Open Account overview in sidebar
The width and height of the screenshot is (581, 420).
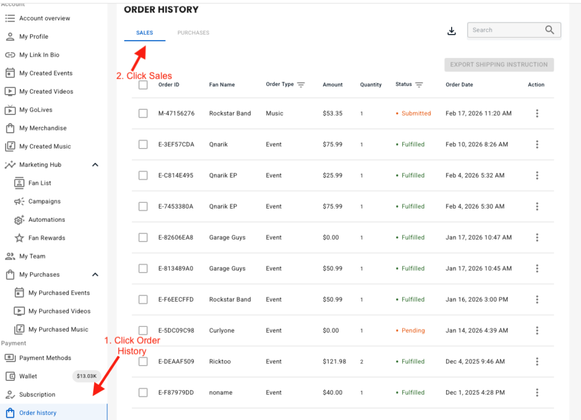(44, 18)
